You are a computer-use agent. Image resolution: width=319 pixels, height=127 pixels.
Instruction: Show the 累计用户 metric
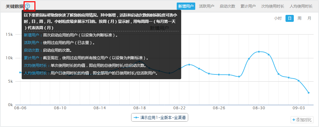click(x=248, y=6)
